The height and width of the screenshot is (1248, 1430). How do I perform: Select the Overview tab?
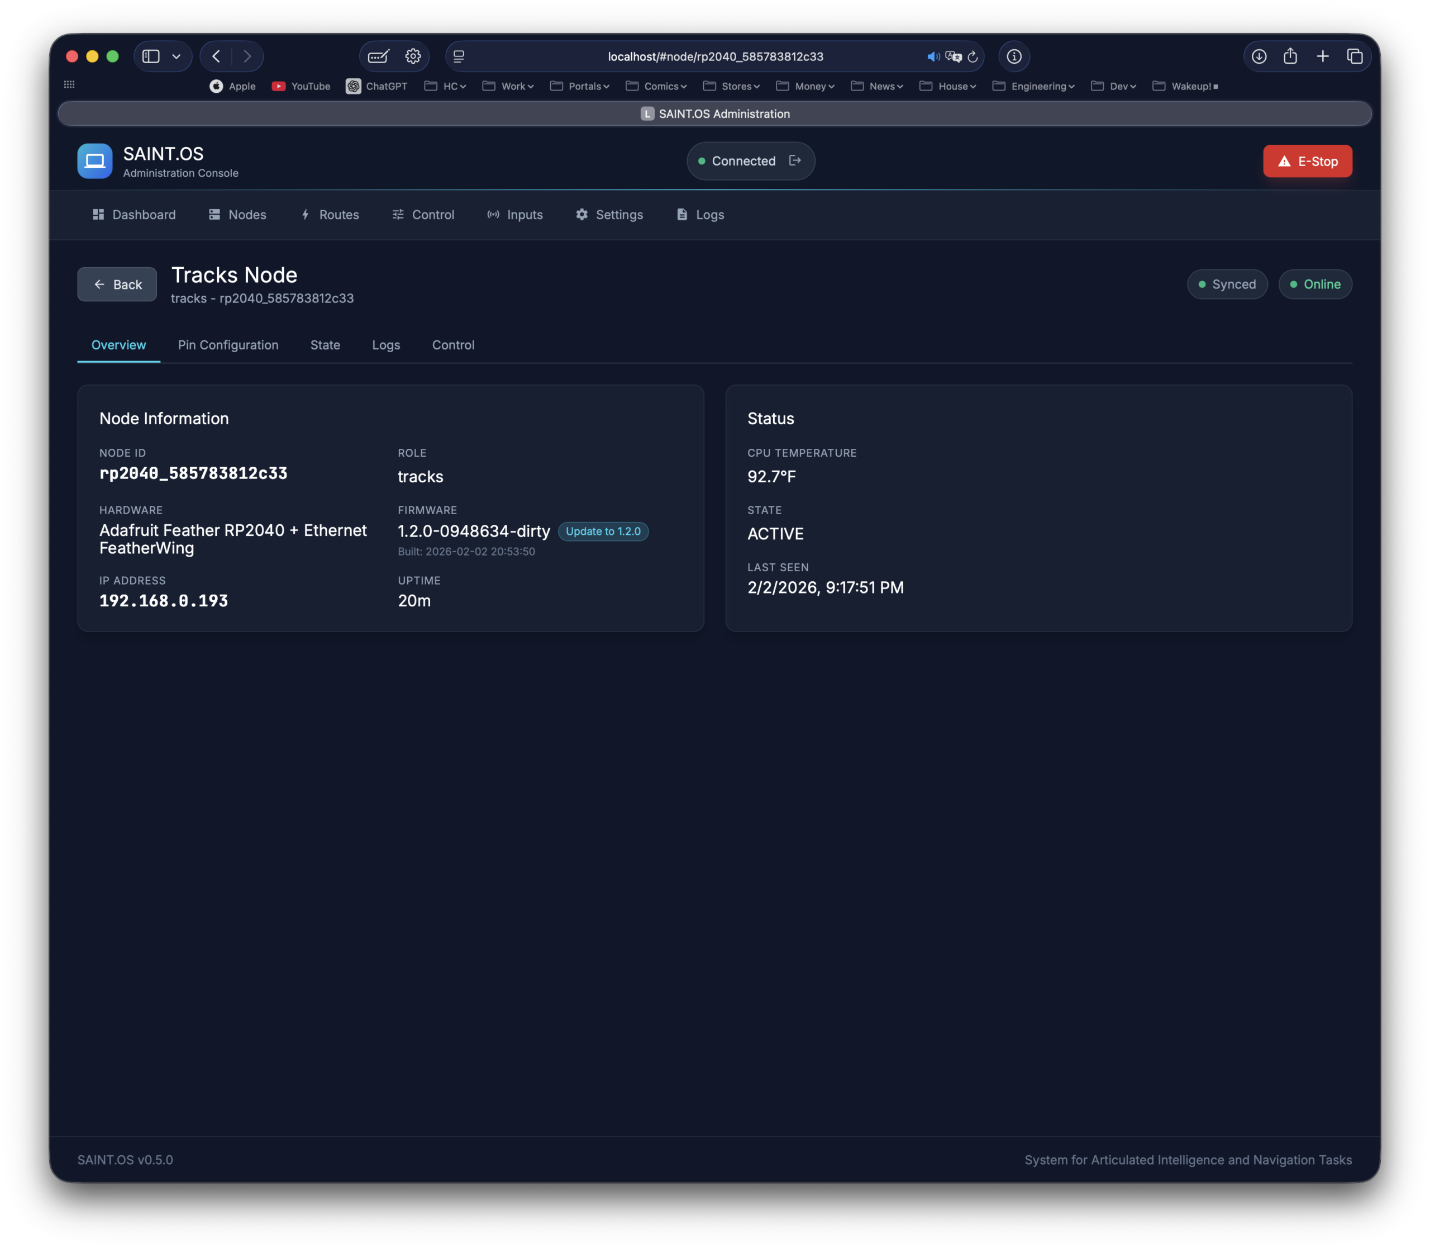tap(118, 345)
